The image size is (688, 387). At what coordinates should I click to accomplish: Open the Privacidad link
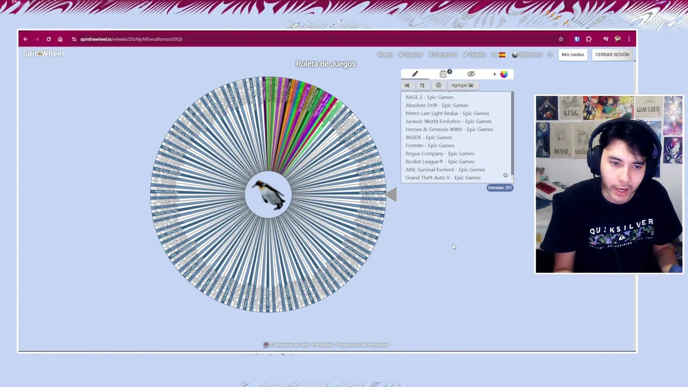322,345
